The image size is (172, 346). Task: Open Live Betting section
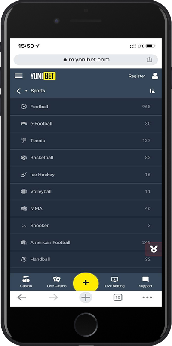click(114, 282)
